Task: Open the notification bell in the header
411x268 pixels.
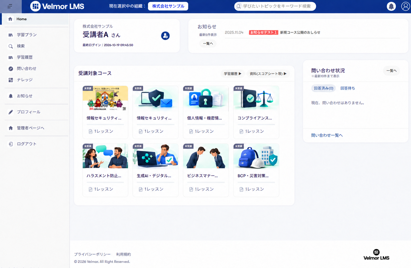Action: (x=391, y=6)
